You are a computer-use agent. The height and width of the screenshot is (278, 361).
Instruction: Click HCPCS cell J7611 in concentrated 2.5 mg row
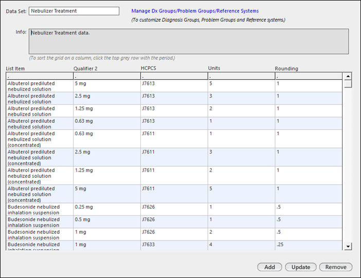pyautogui.click(x=174, y=157)
